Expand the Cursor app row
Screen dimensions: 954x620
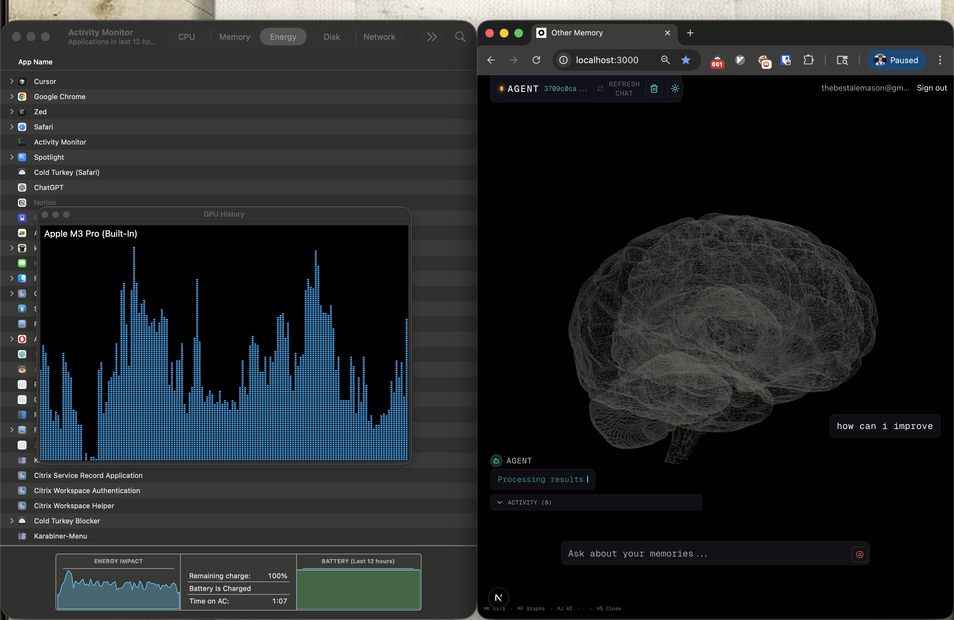coord(12,81)
